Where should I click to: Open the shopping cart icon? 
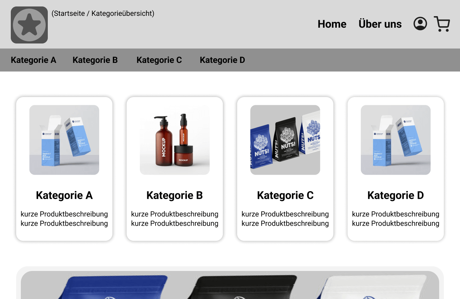coord(442,24)
